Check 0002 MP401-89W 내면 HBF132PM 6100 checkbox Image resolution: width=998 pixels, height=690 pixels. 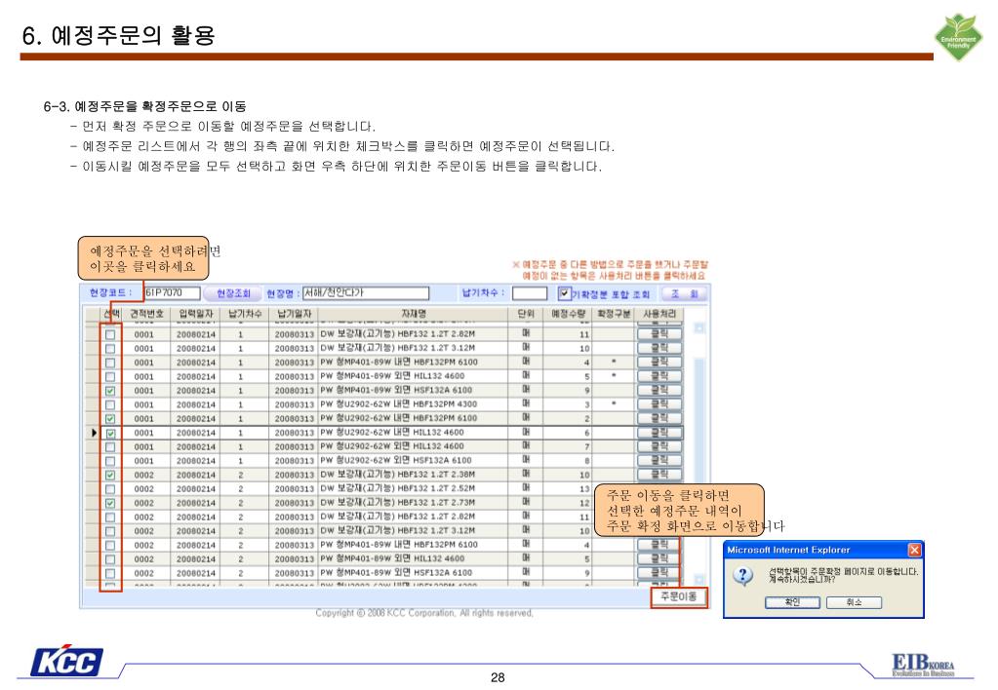click(110, 545)
